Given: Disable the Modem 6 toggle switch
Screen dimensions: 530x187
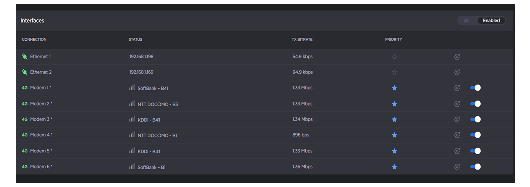Looking at the screenshot, I should tap(475, 166).
